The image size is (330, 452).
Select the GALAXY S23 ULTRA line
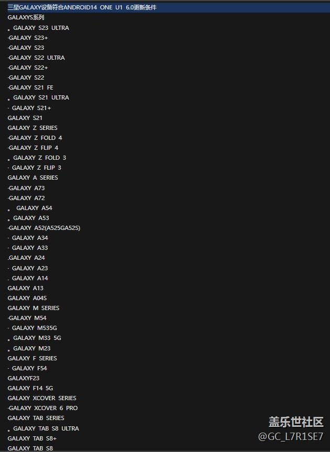(x=41, y=28)
